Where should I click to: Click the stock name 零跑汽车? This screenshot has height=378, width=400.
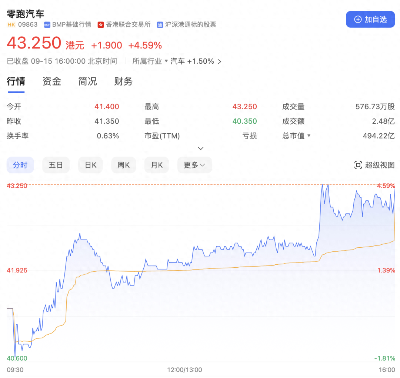click(x=26, y=14)
